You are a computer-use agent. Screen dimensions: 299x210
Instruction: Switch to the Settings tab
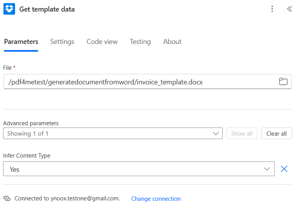click(62, 42)
